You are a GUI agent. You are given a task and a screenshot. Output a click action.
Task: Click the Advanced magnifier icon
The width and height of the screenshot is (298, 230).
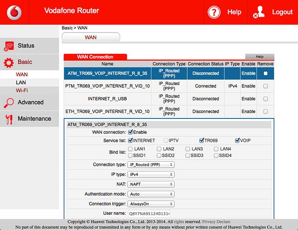pos(9,103)
